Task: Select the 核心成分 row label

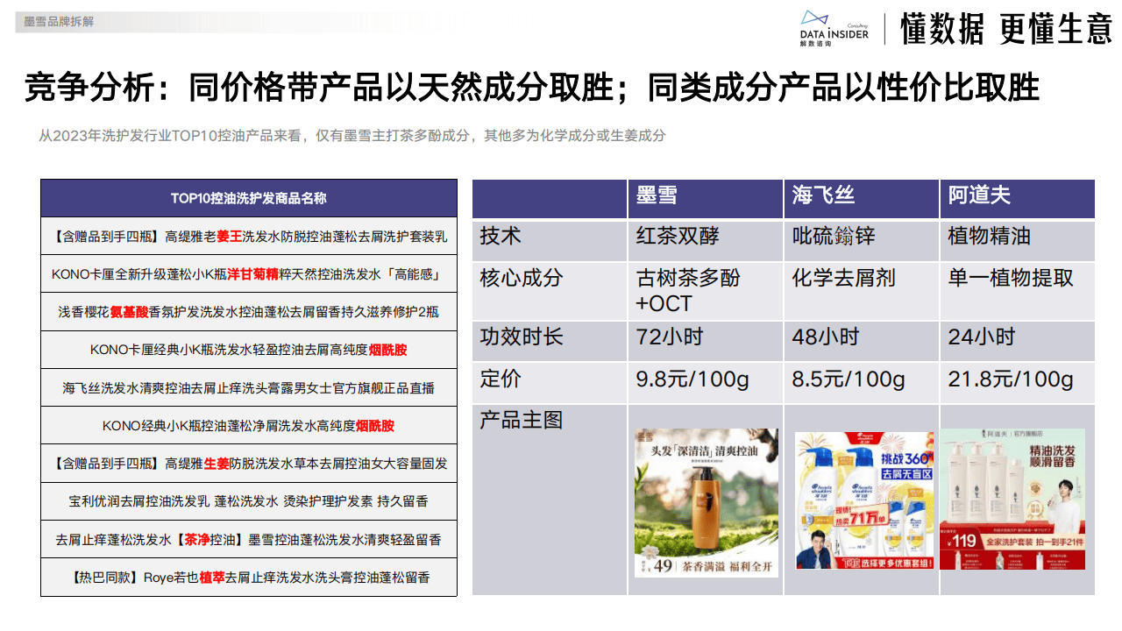Action: [x=550, y=291]
